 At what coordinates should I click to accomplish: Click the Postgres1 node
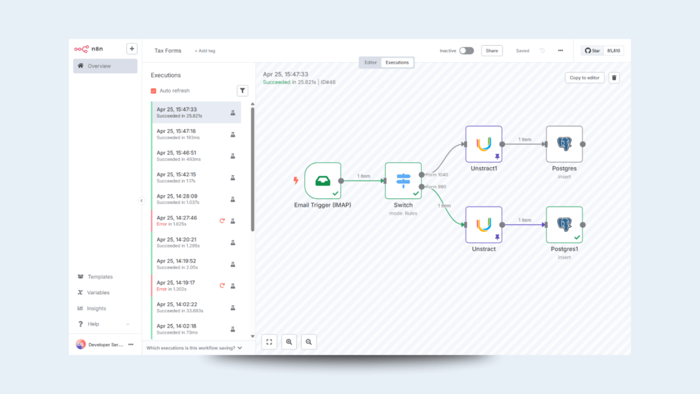(564, 224)
